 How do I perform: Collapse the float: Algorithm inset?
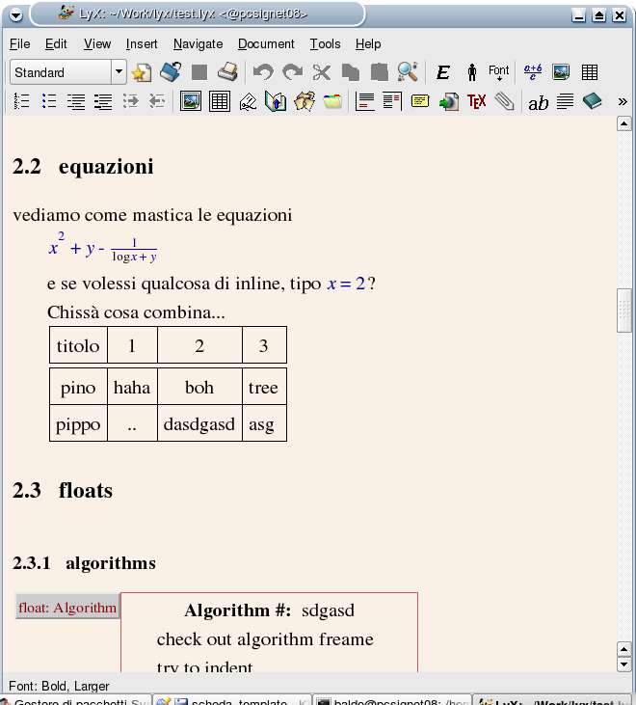67,607
